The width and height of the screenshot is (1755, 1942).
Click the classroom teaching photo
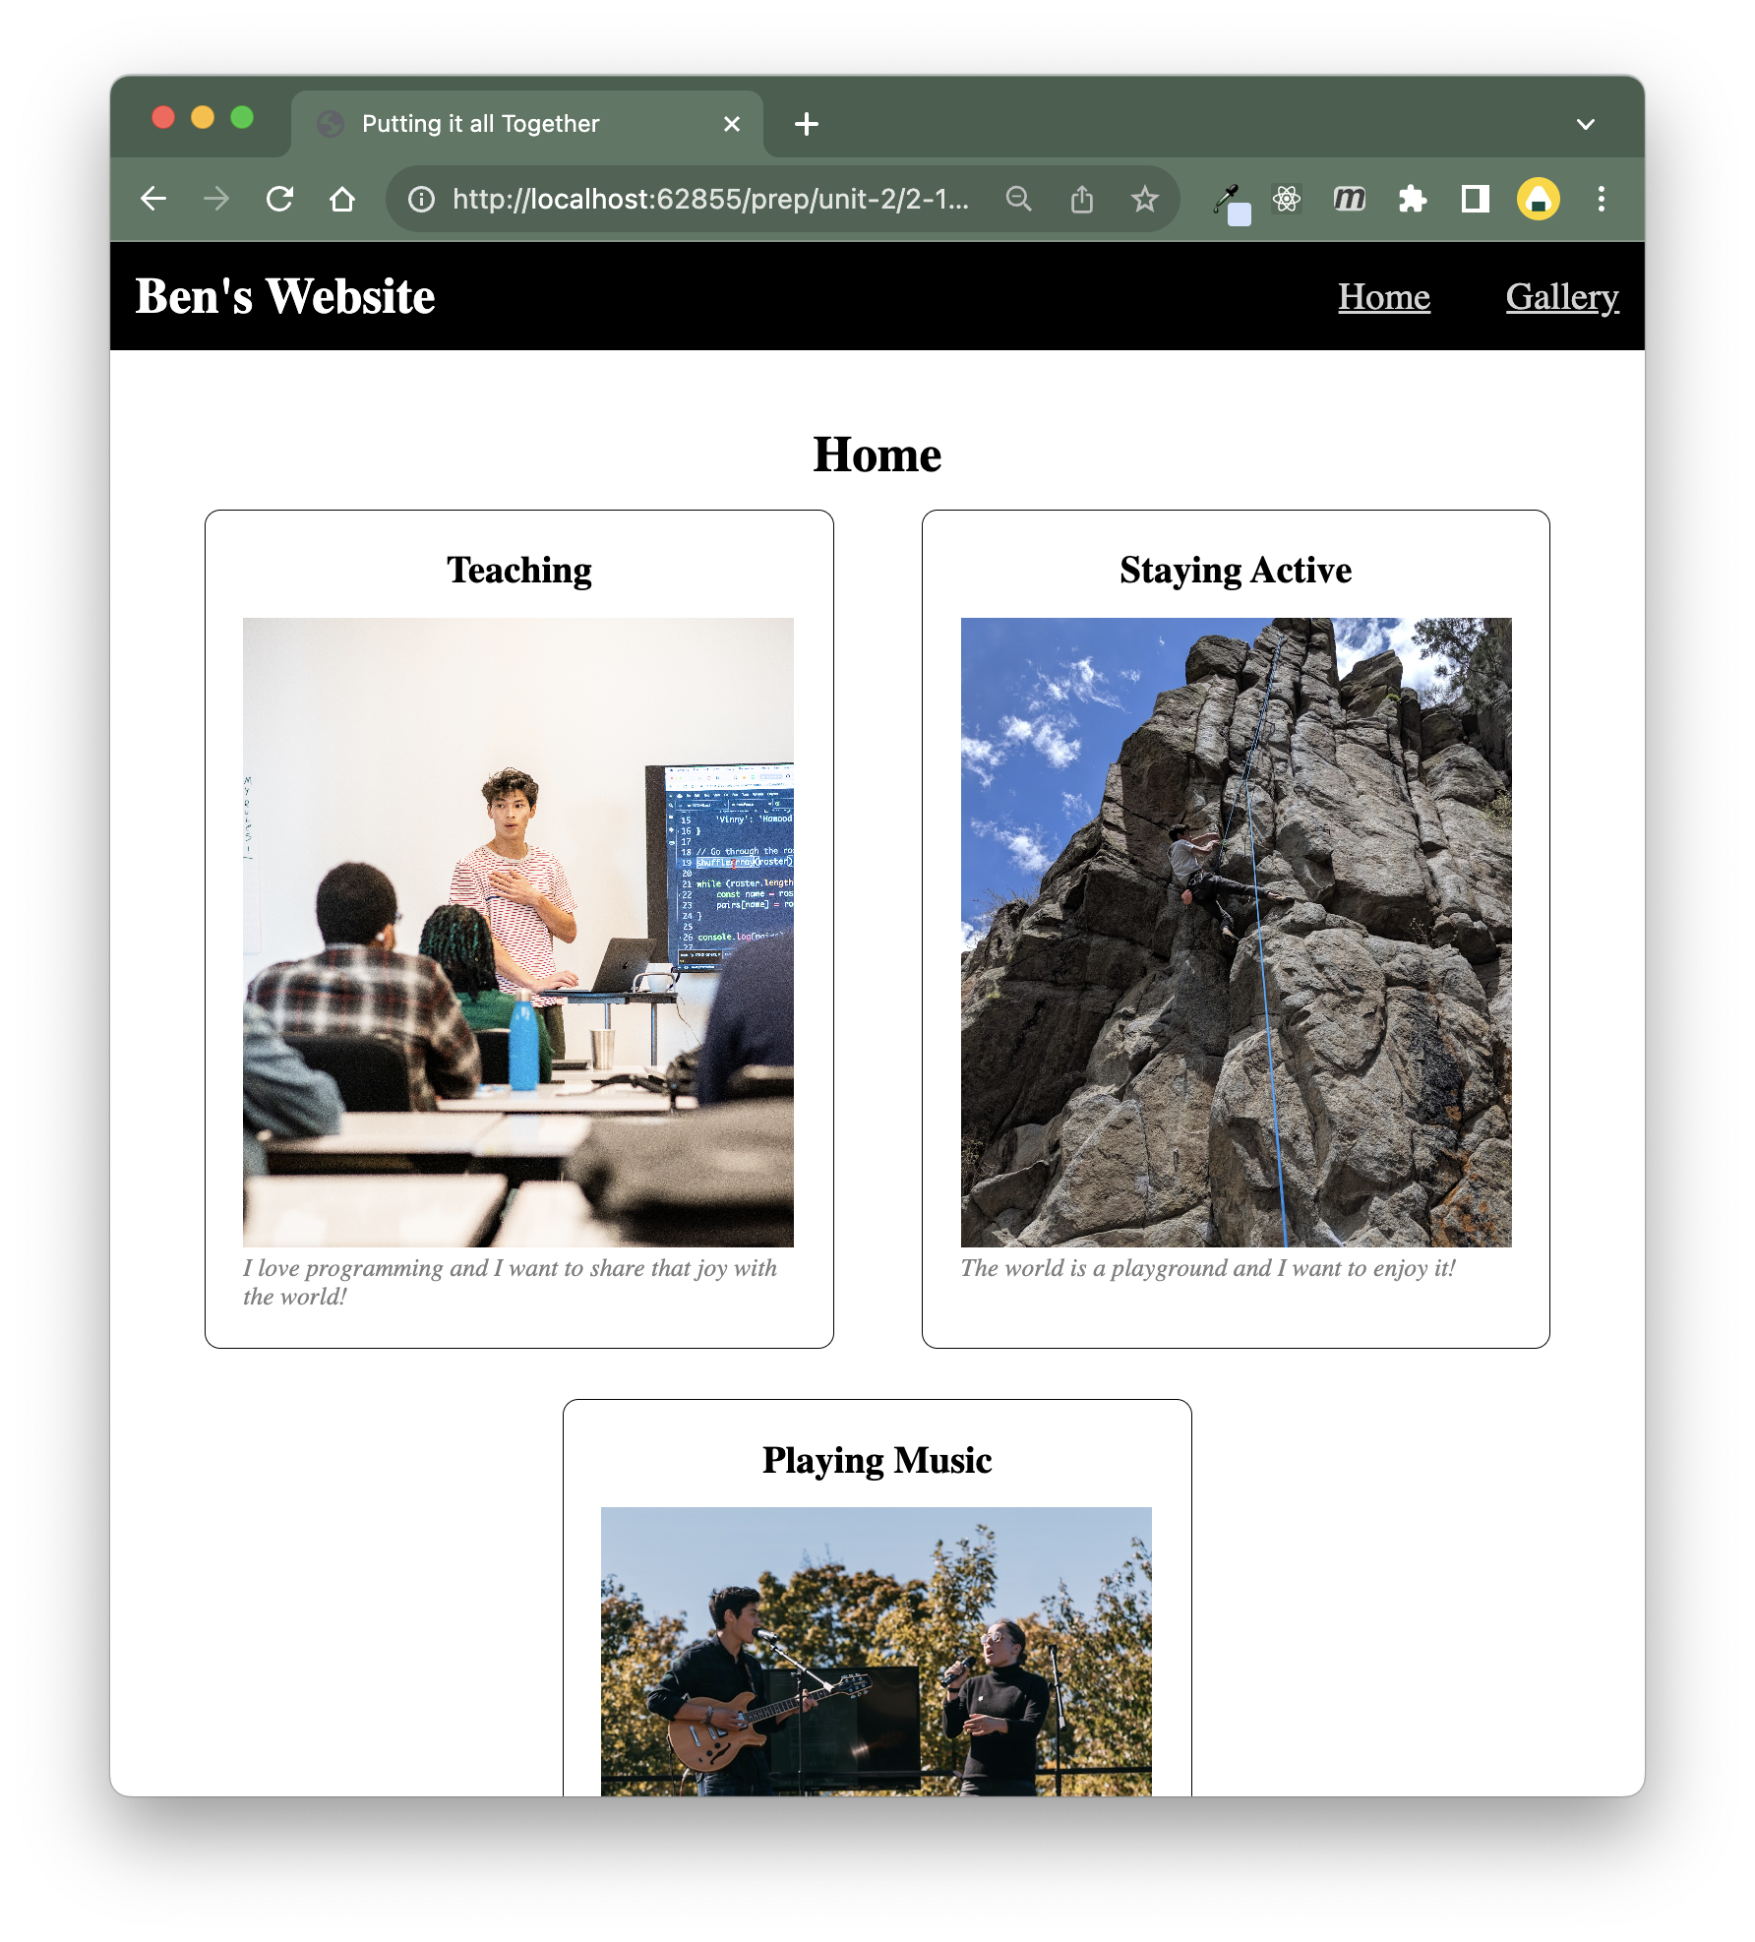[x=517, y=932]
